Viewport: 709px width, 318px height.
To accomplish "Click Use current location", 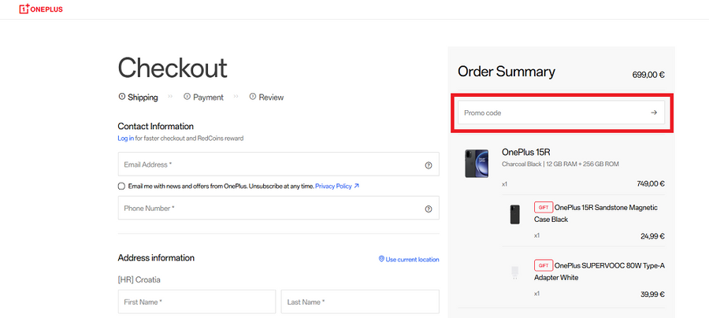I will point(412,259).
